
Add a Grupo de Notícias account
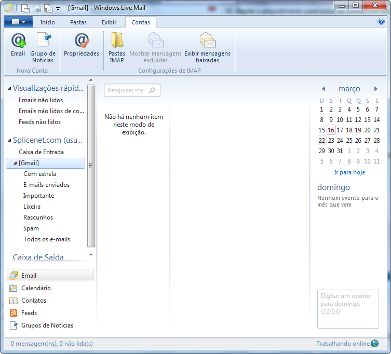43,48
